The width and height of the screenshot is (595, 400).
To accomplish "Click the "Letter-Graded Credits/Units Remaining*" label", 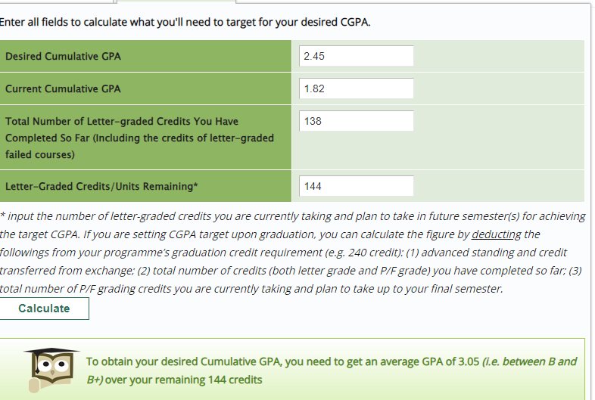I will point(101,186).
